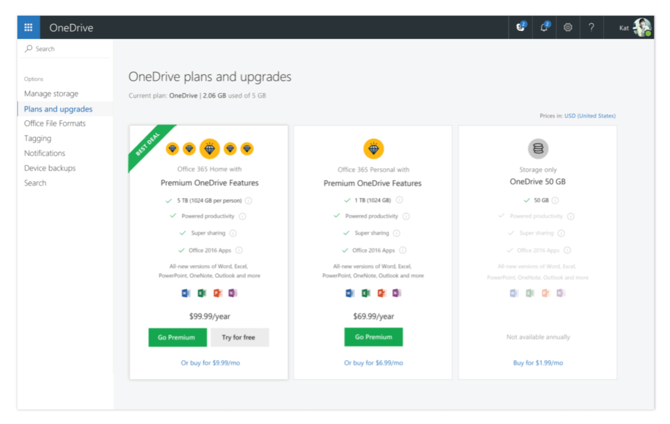Show info for Personal plan Office 2016 Apps

[402, 250]
